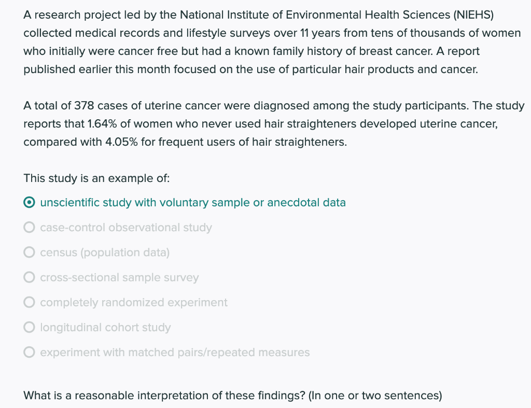Click 'experiment with matched pairs/repeated measures' text
The height and width of the screenshot is (408, 531).
[x=175, y=353]
